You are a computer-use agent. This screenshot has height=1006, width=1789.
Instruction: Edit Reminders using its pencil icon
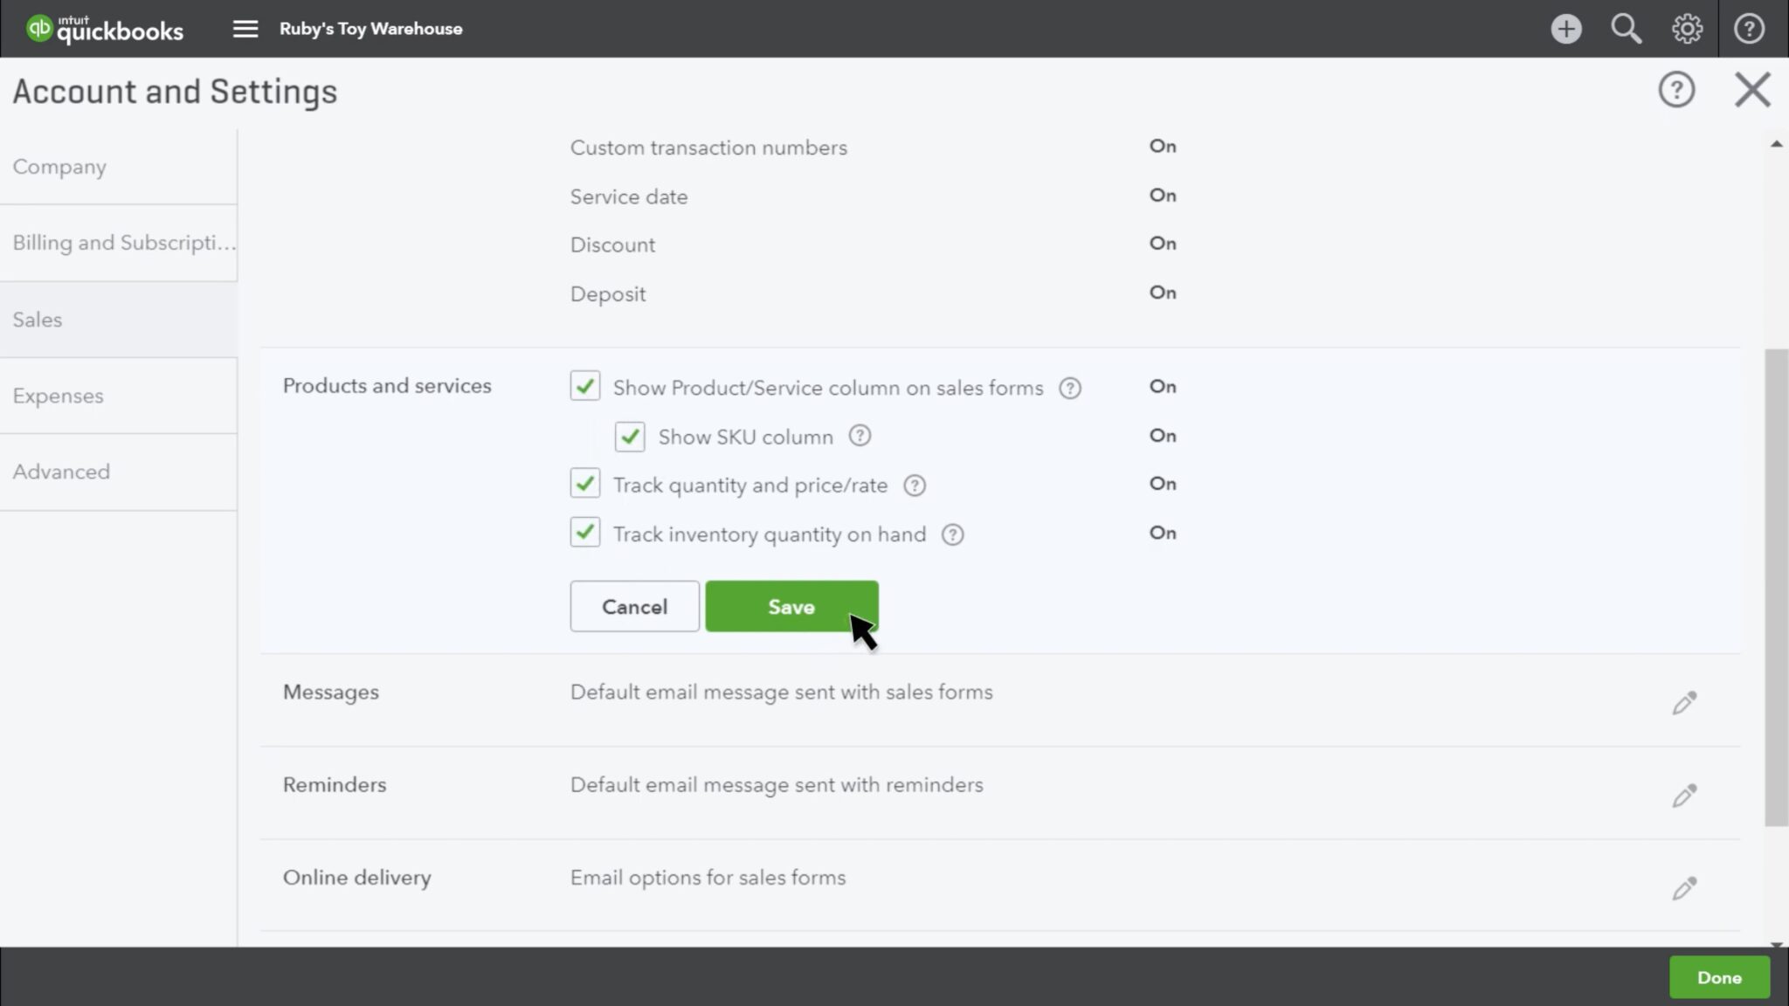pyautogui.click(x=1684, y=796)
